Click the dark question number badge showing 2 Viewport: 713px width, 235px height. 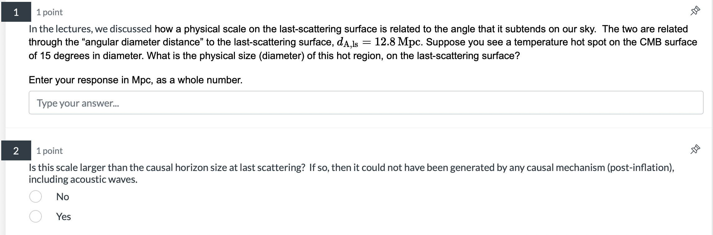16,150
